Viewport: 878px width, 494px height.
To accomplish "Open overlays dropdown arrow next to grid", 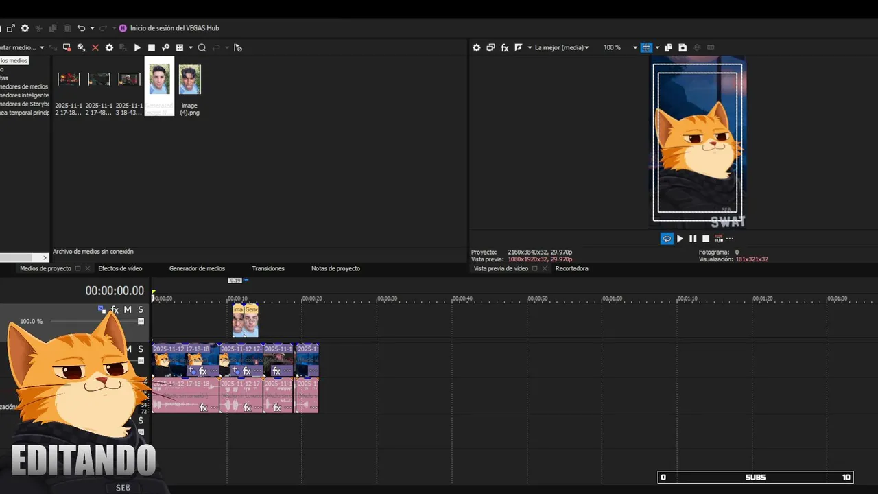I will [x=657, y=47].
